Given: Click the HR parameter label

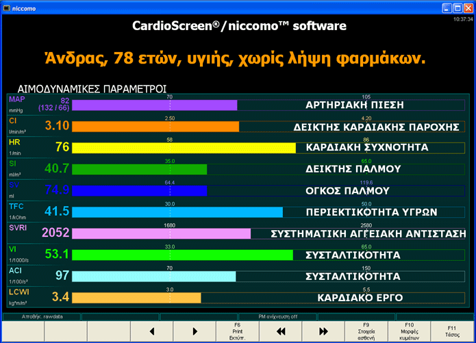Looking at the screenshot, I should click(14, 142).
